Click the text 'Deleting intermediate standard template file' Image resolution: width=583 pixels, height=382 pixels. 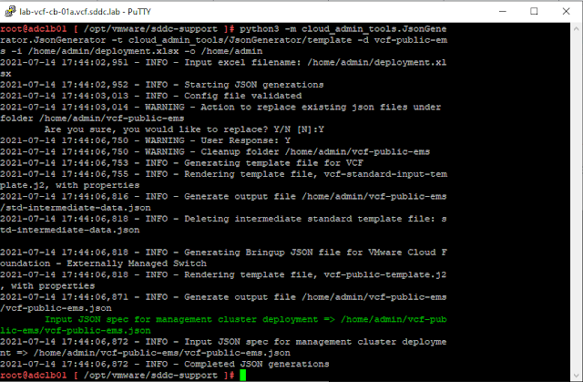tap(309, 218)
